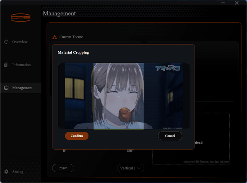Switch to the Overview tab
Viewport: 247px width, 183px height.
pyautogui.click(x=20, y=42)
